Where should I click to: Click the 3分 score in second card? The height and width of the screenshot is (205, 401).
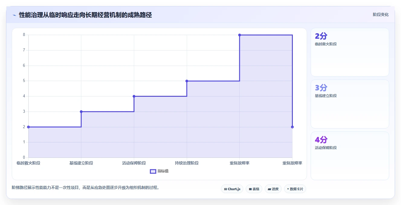[x=321, y=88]
